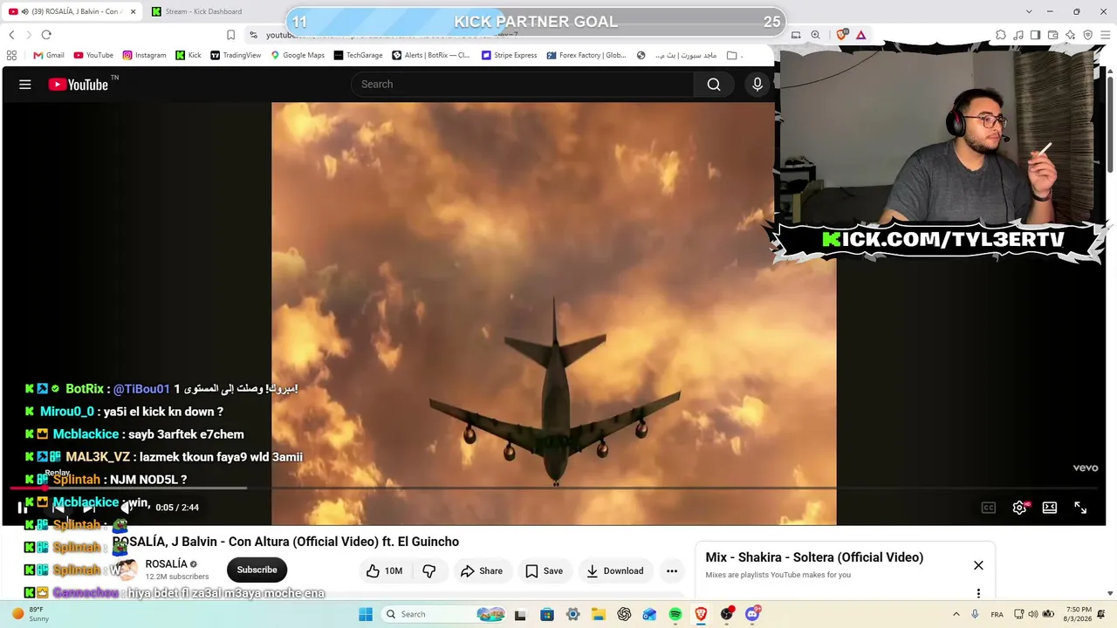The height and width of the screenshot is (628, 1117).
Task: Download the video with the Download button
Action: [614, 571]
